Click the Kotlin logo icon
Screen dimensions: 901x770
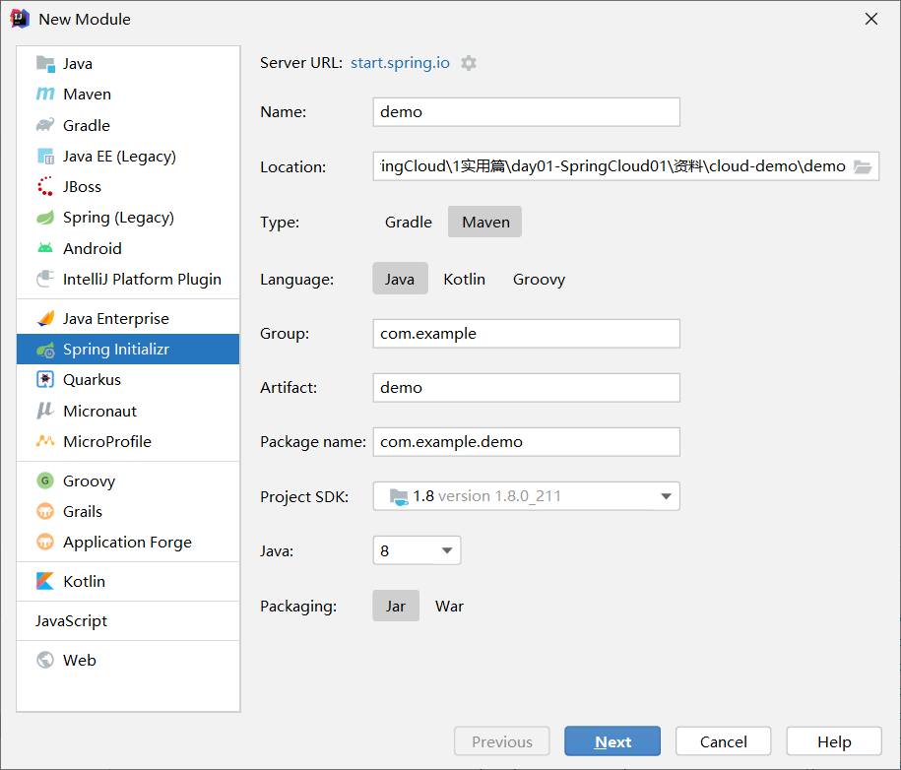[45, 581]
